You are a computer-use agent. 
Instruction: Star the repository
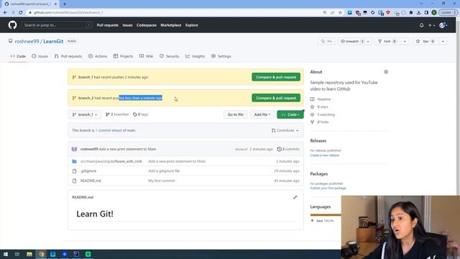click(x=425, y=42)
